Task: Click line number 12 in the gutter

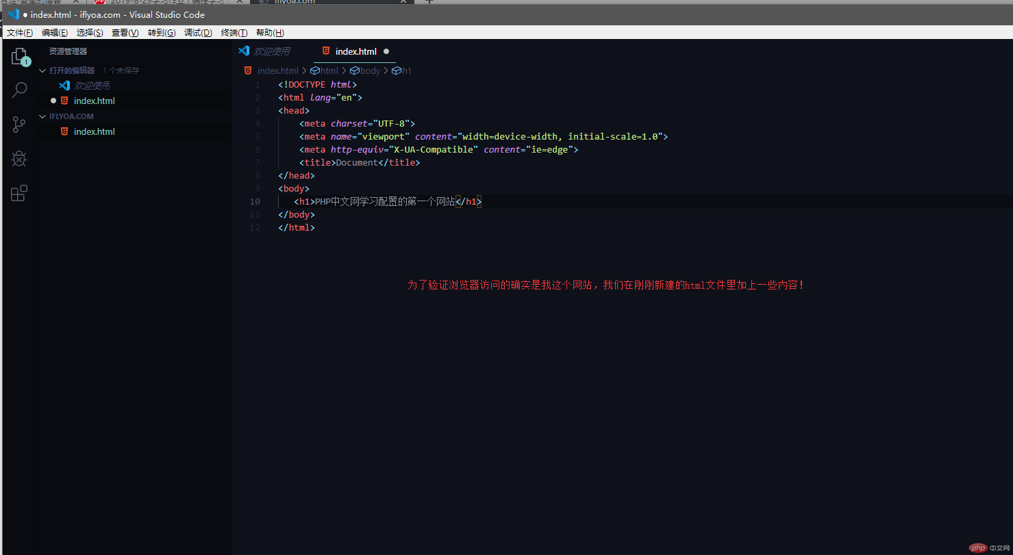Action: click(x=255, y=228)
